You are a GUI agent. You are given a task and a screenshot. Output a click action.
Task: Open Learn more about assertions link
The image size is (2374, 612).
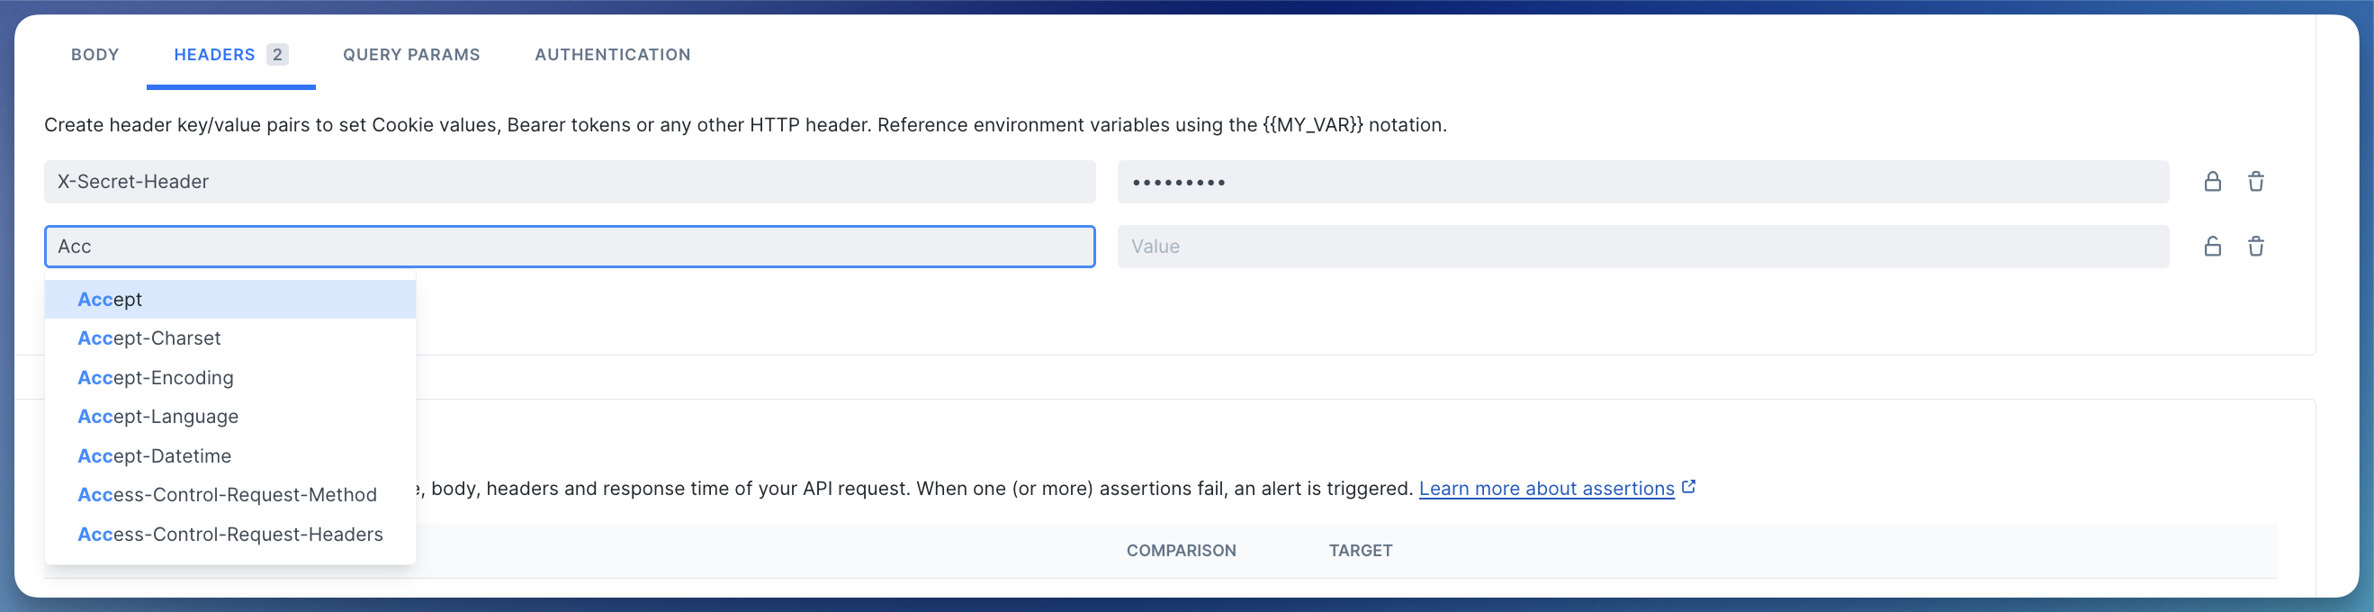point(1546,489)
